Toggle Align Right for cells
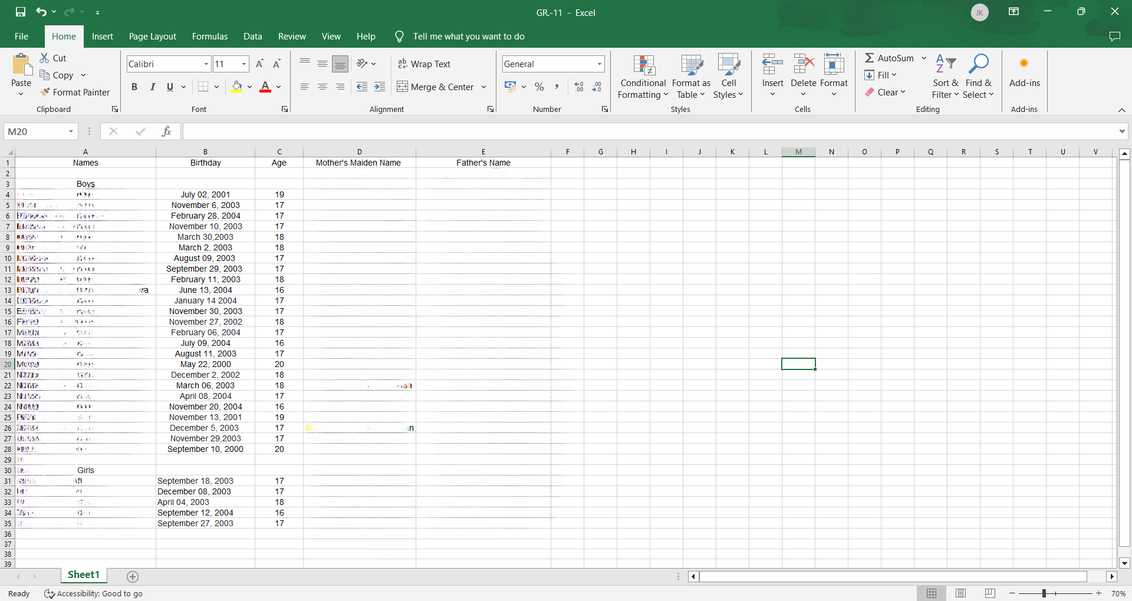The width and height of the screenshot is (1132, 601). coord(340,87)
